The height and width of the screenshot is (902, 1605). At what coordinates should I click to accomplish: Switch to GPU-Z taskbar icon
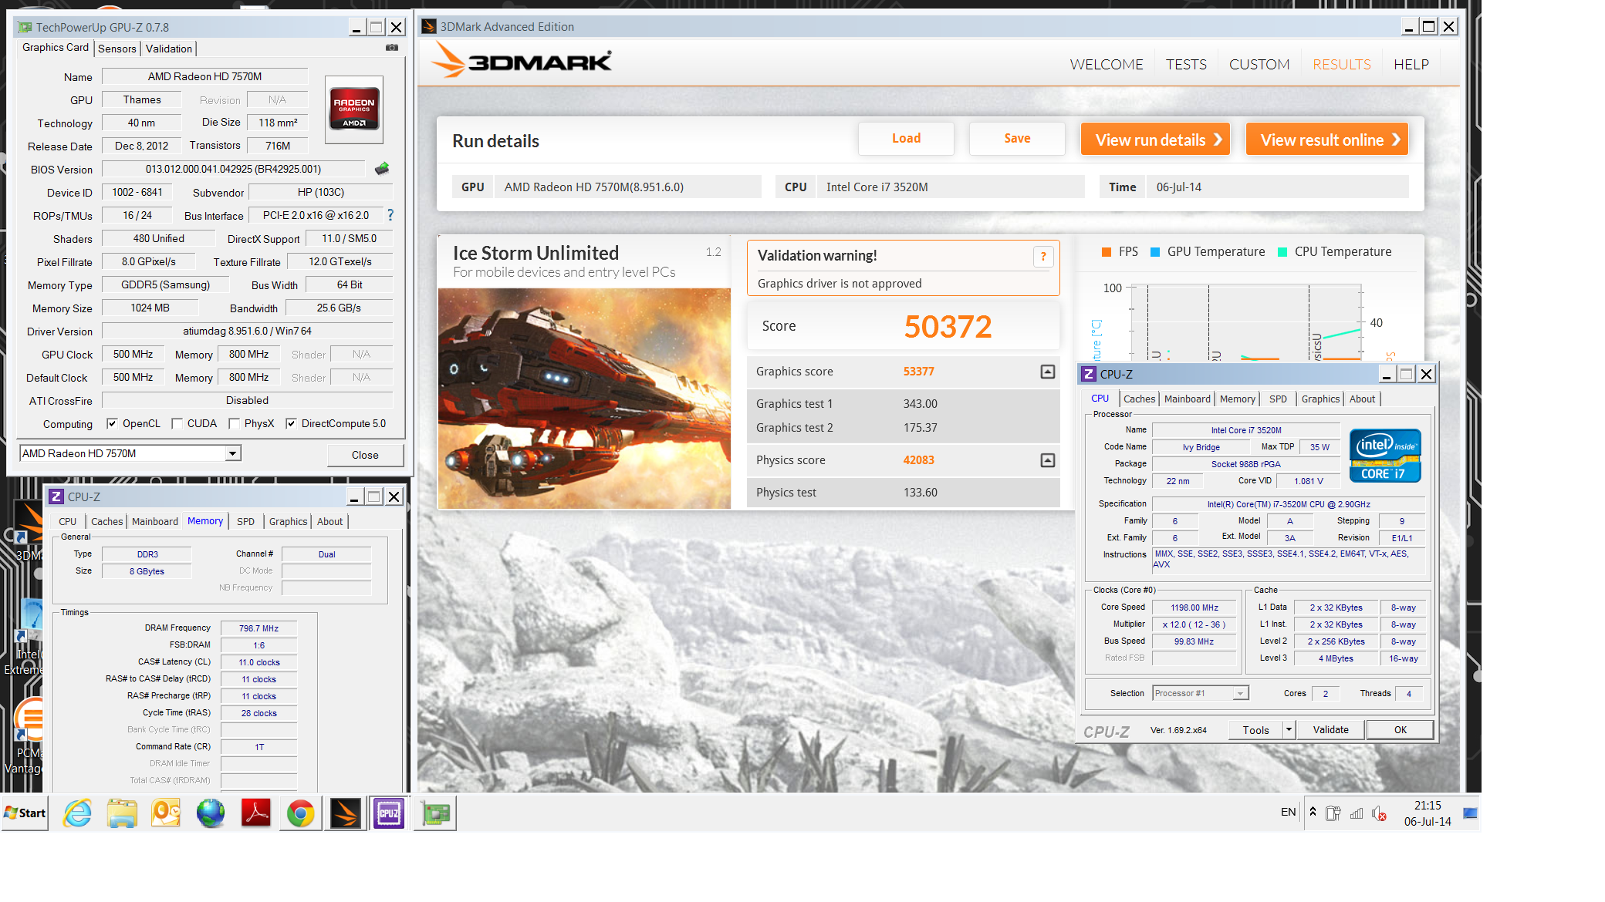[435, 813]
